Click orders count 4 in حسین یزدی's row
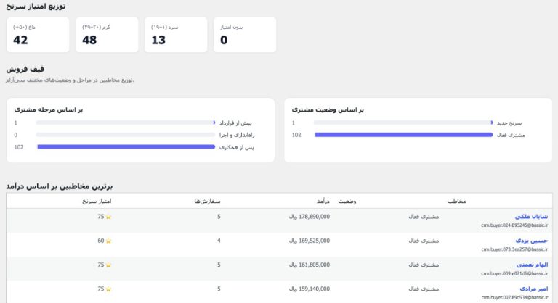 219,241
